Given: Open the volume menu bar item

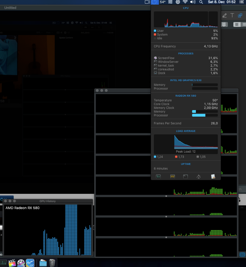Looking at the screenshot, I should [193, 2].
